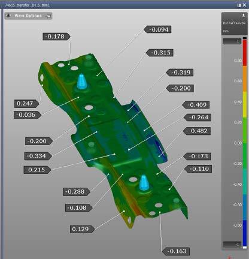Select the orange band of color scale
249x259 pixels.
click(x=245, y=79)
